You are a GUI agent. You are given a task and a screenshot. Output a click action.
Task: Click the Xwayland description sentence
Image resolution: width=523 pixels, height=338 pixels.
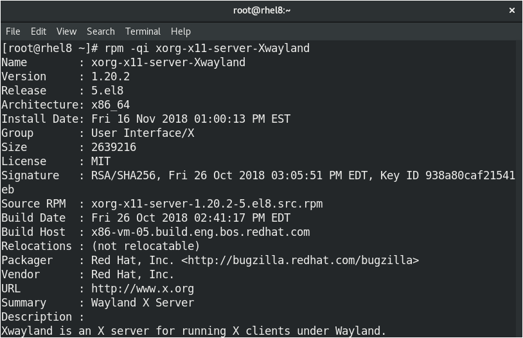193,331
